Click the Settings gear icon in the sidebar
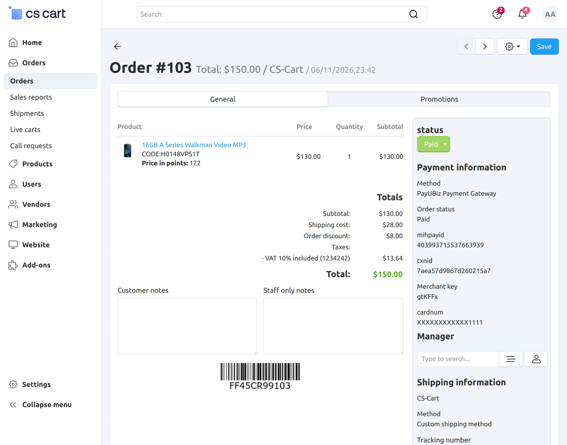This screenshot has height=445, width=567. tap(13, 384)
